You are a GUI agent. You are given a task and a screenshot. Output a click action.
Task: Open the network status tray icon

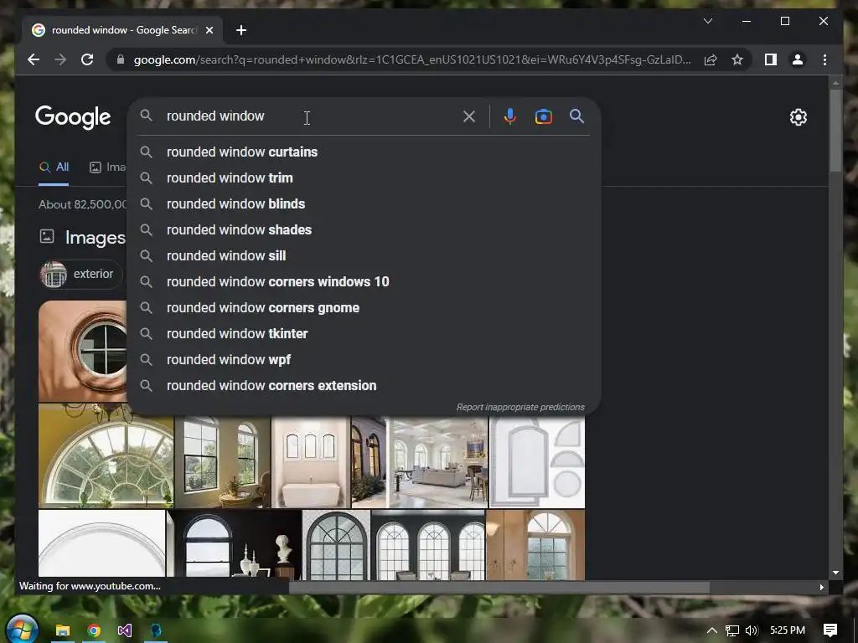(x=732, y=630)
